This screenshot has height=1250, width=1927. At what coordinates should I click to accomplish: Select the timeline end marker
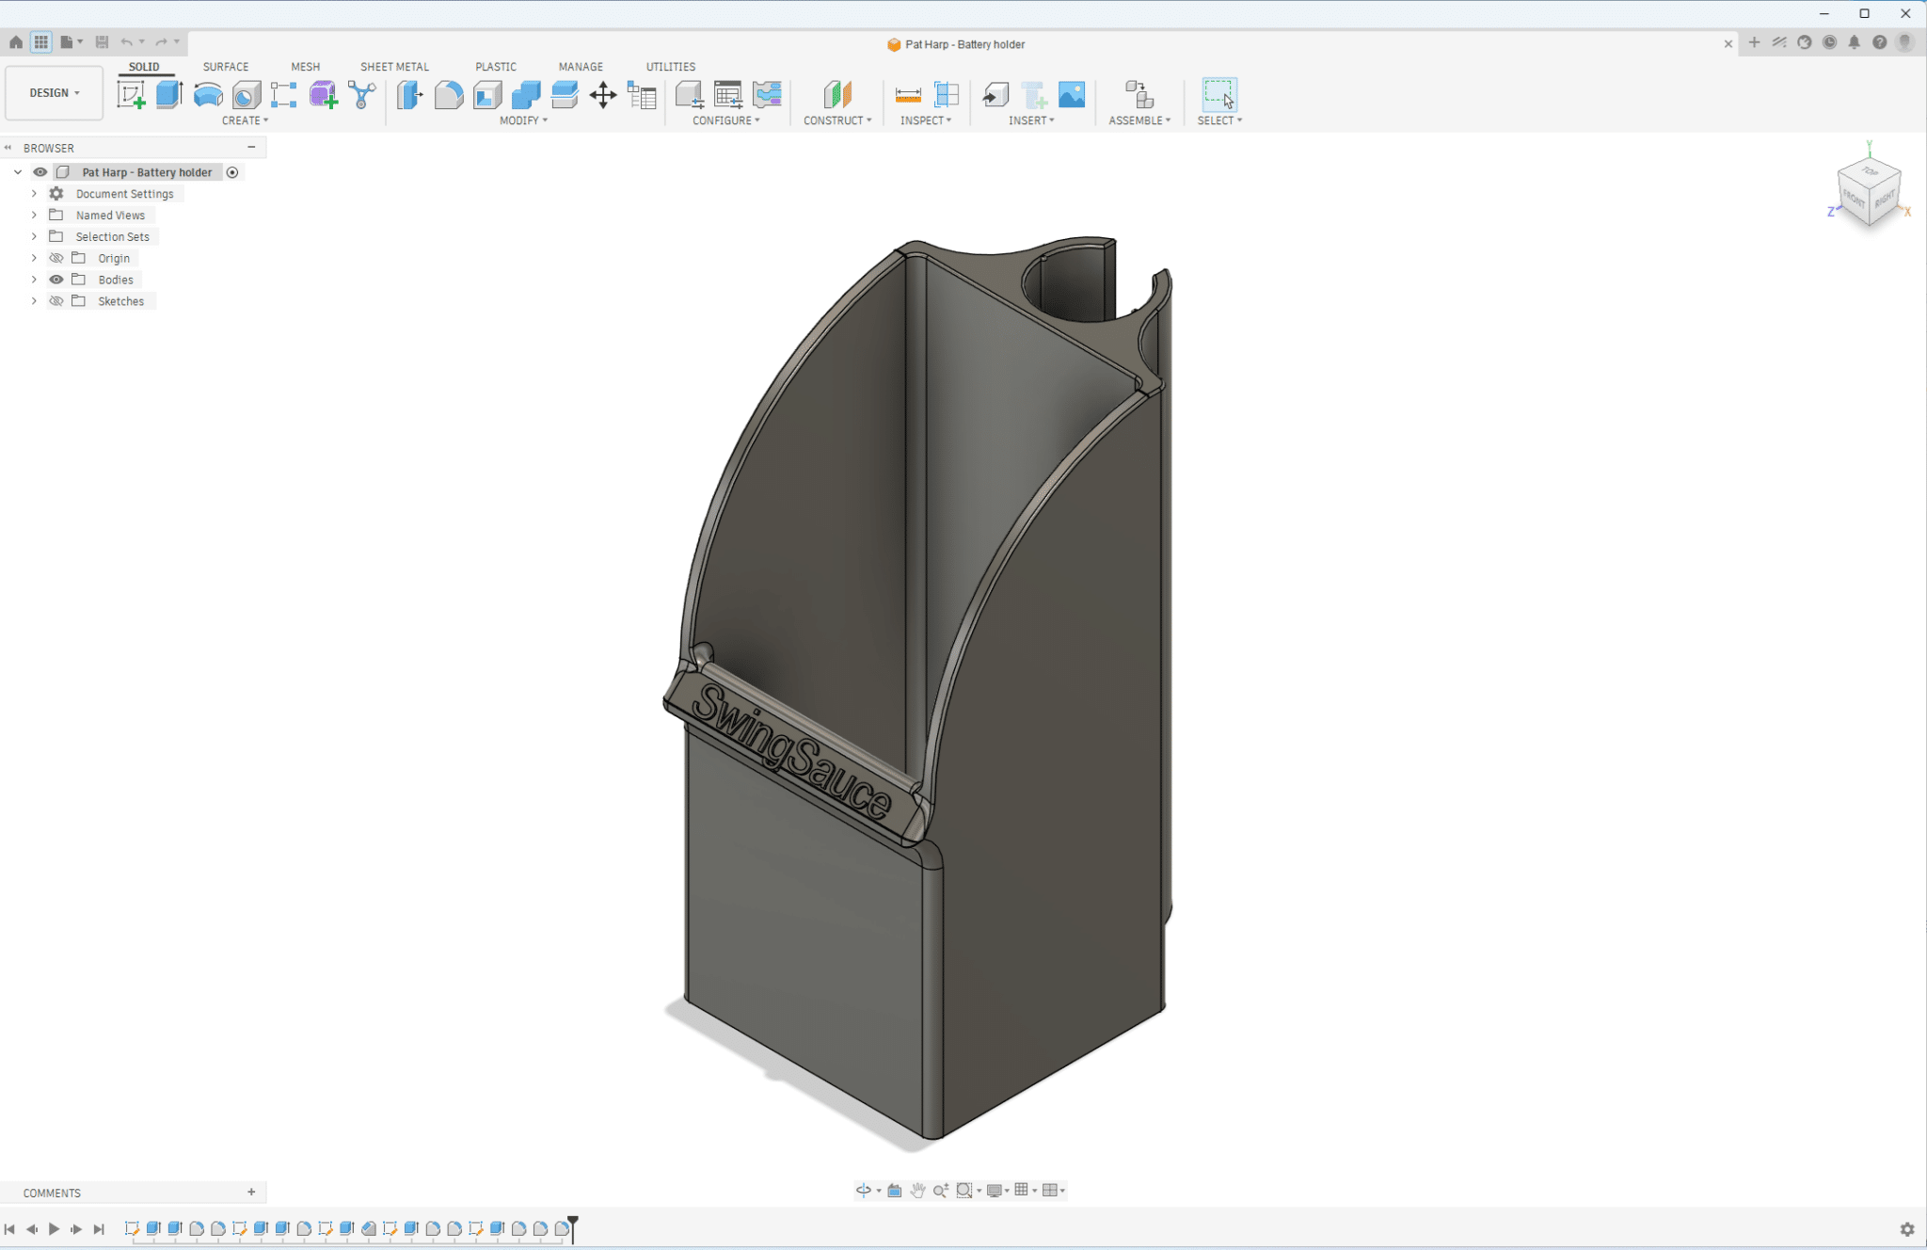coord(573,1228)
